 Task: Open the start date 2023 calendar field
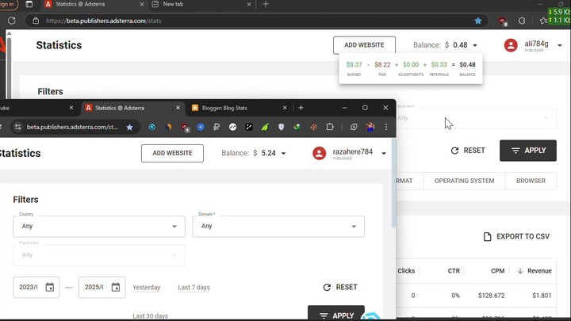(36, 287)
